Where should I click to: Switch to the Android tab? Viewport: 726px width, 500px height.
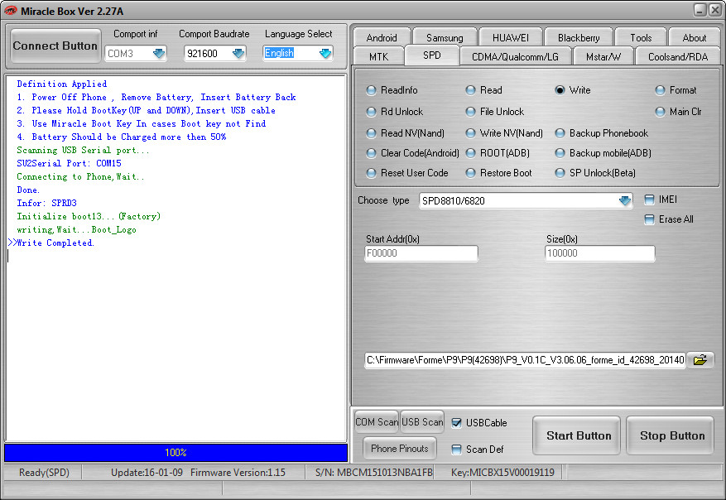(382, 37)
